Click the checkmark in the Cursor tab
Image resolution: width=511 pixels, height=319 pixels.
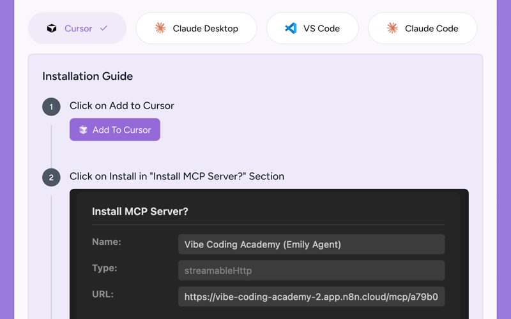(103, 28)
